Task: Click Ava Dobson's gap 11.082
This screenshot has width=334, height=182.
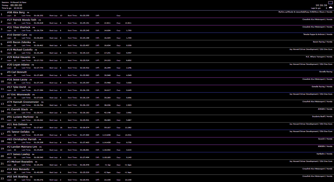Action: coord(128,128)
